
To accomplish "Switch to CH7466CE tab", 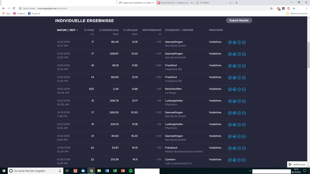I will (x=213, y=3).
